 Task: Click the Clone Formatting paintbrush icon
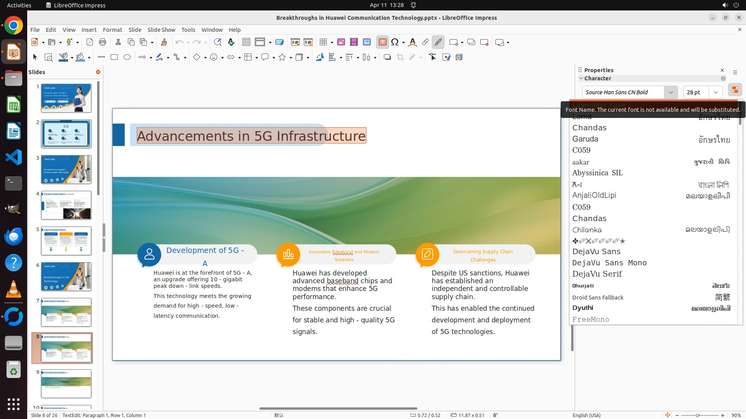[164, 42]
